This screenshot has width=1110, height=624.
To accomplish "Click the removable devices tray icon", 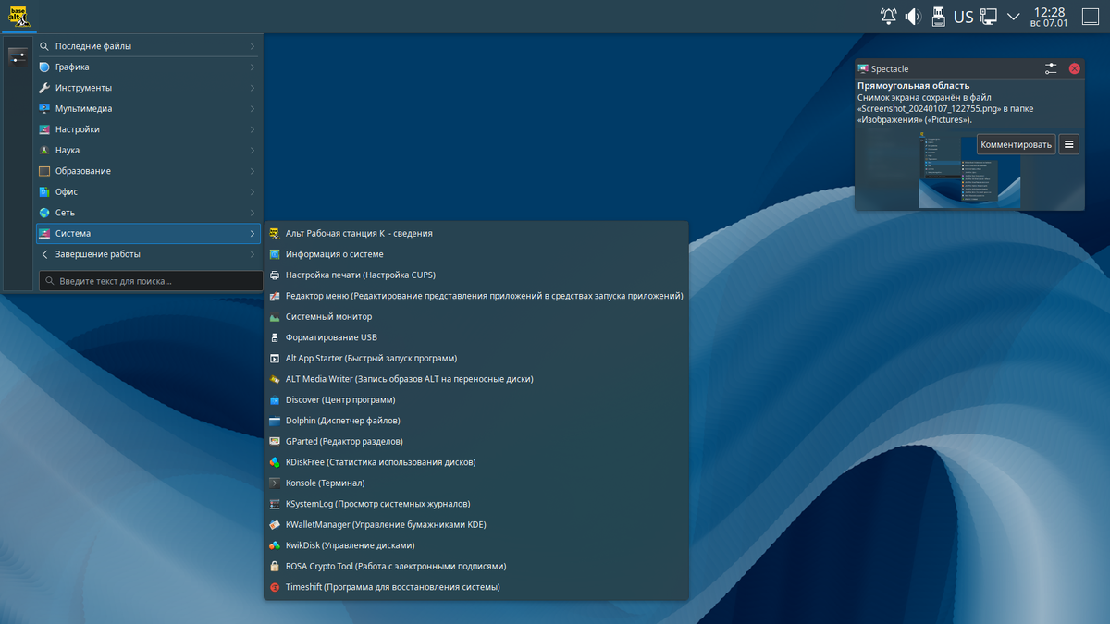I will click(938, 17).
